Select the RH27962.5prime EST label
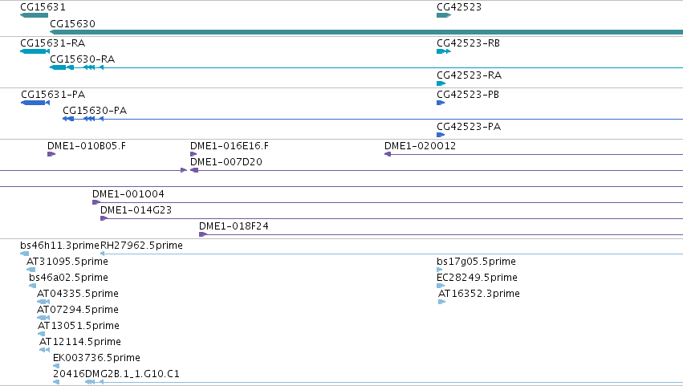 141,246
